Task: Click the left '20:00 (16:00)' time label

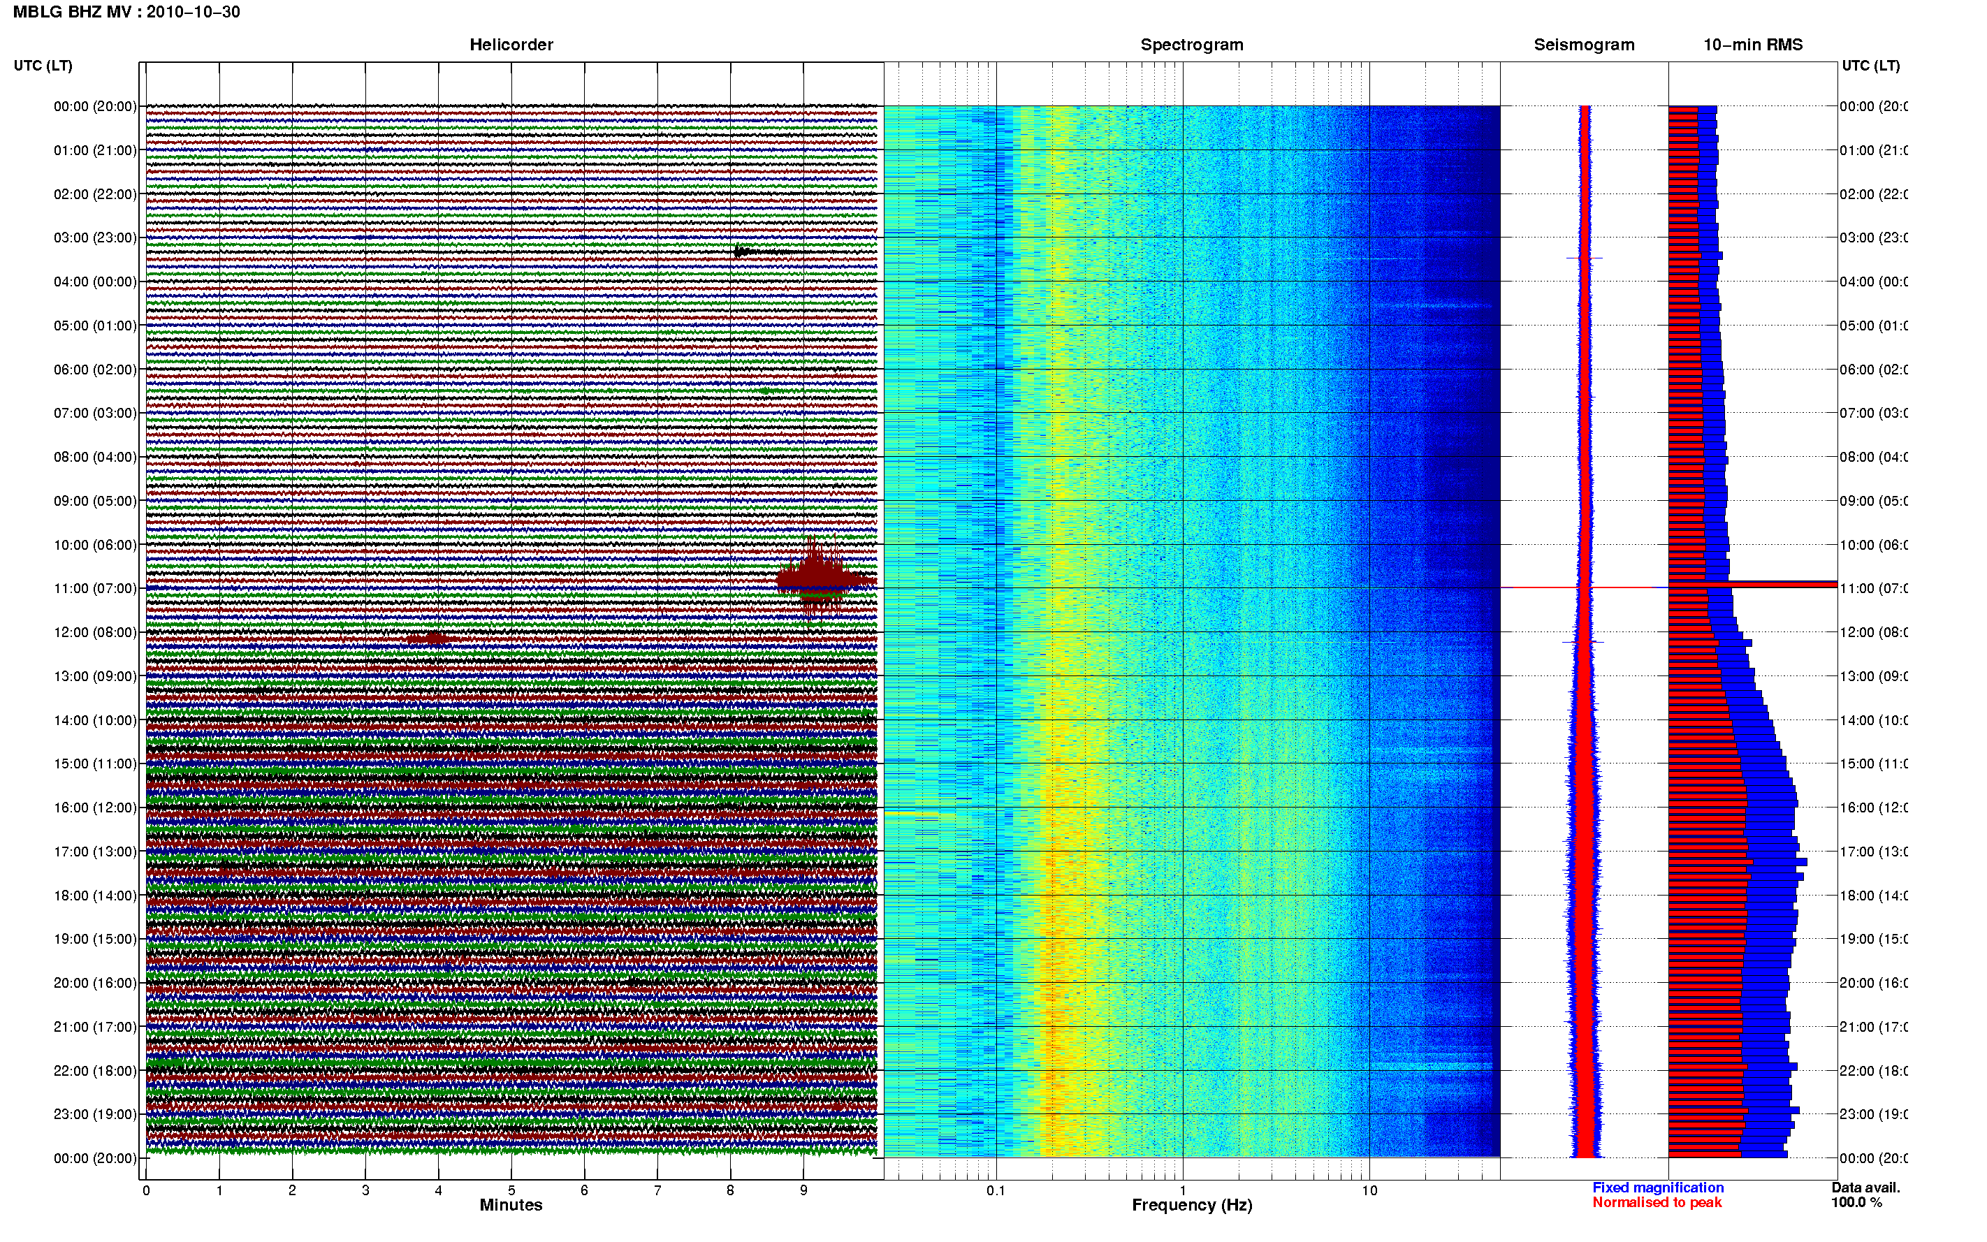Action: (95, 982)
